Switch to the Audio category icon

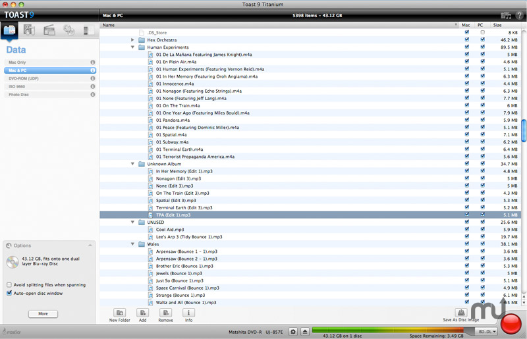[29, 30]
